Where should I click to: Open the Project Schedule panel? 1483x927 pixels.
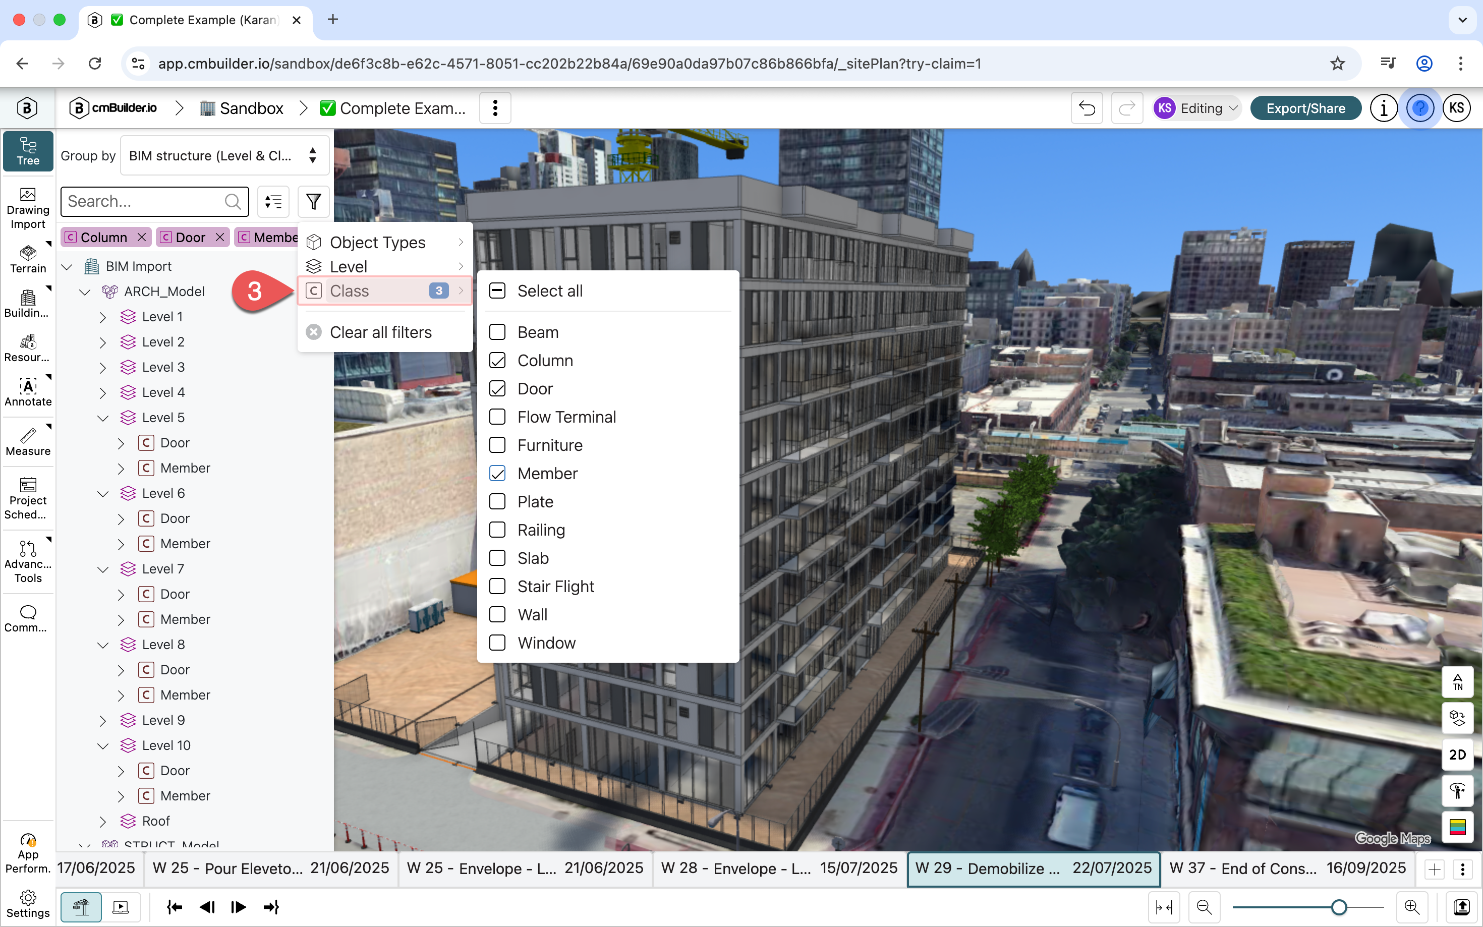(28, 498)
